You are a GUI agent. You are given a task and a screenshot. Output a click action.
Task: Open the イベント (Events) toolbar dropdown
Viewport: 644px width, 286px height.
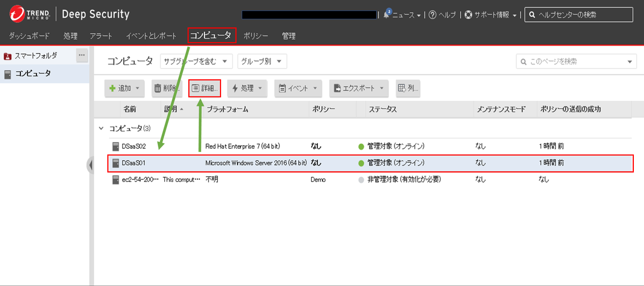pos(298,88)
